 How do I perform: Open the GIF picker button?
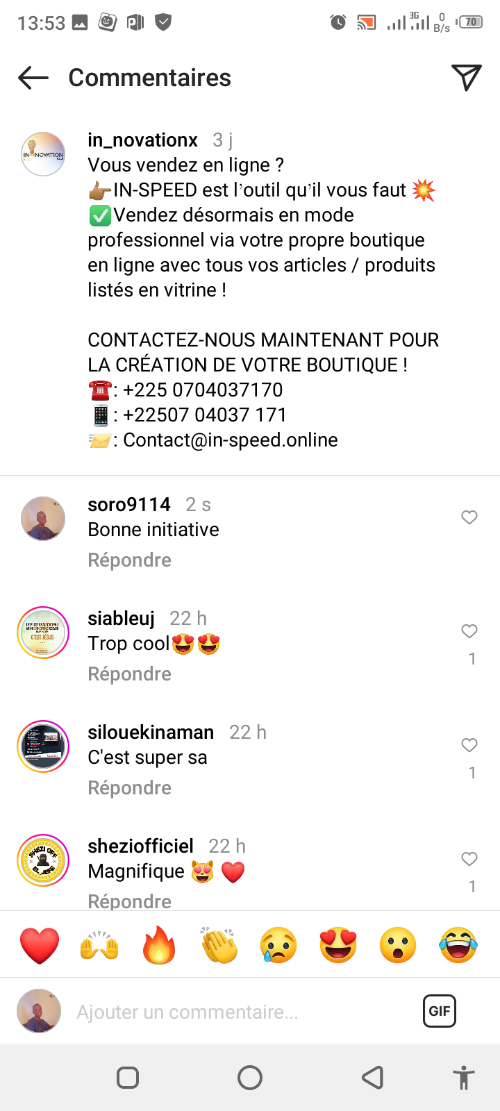pyautogui.click(x=440, y=1011)
